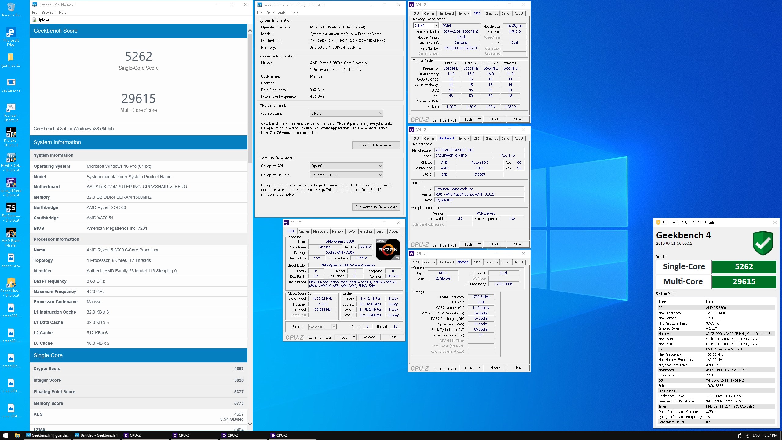Click Validate in CPU-Z CPU window
The height and width of the screenshot is (440, 782).
tap(369, 337)
